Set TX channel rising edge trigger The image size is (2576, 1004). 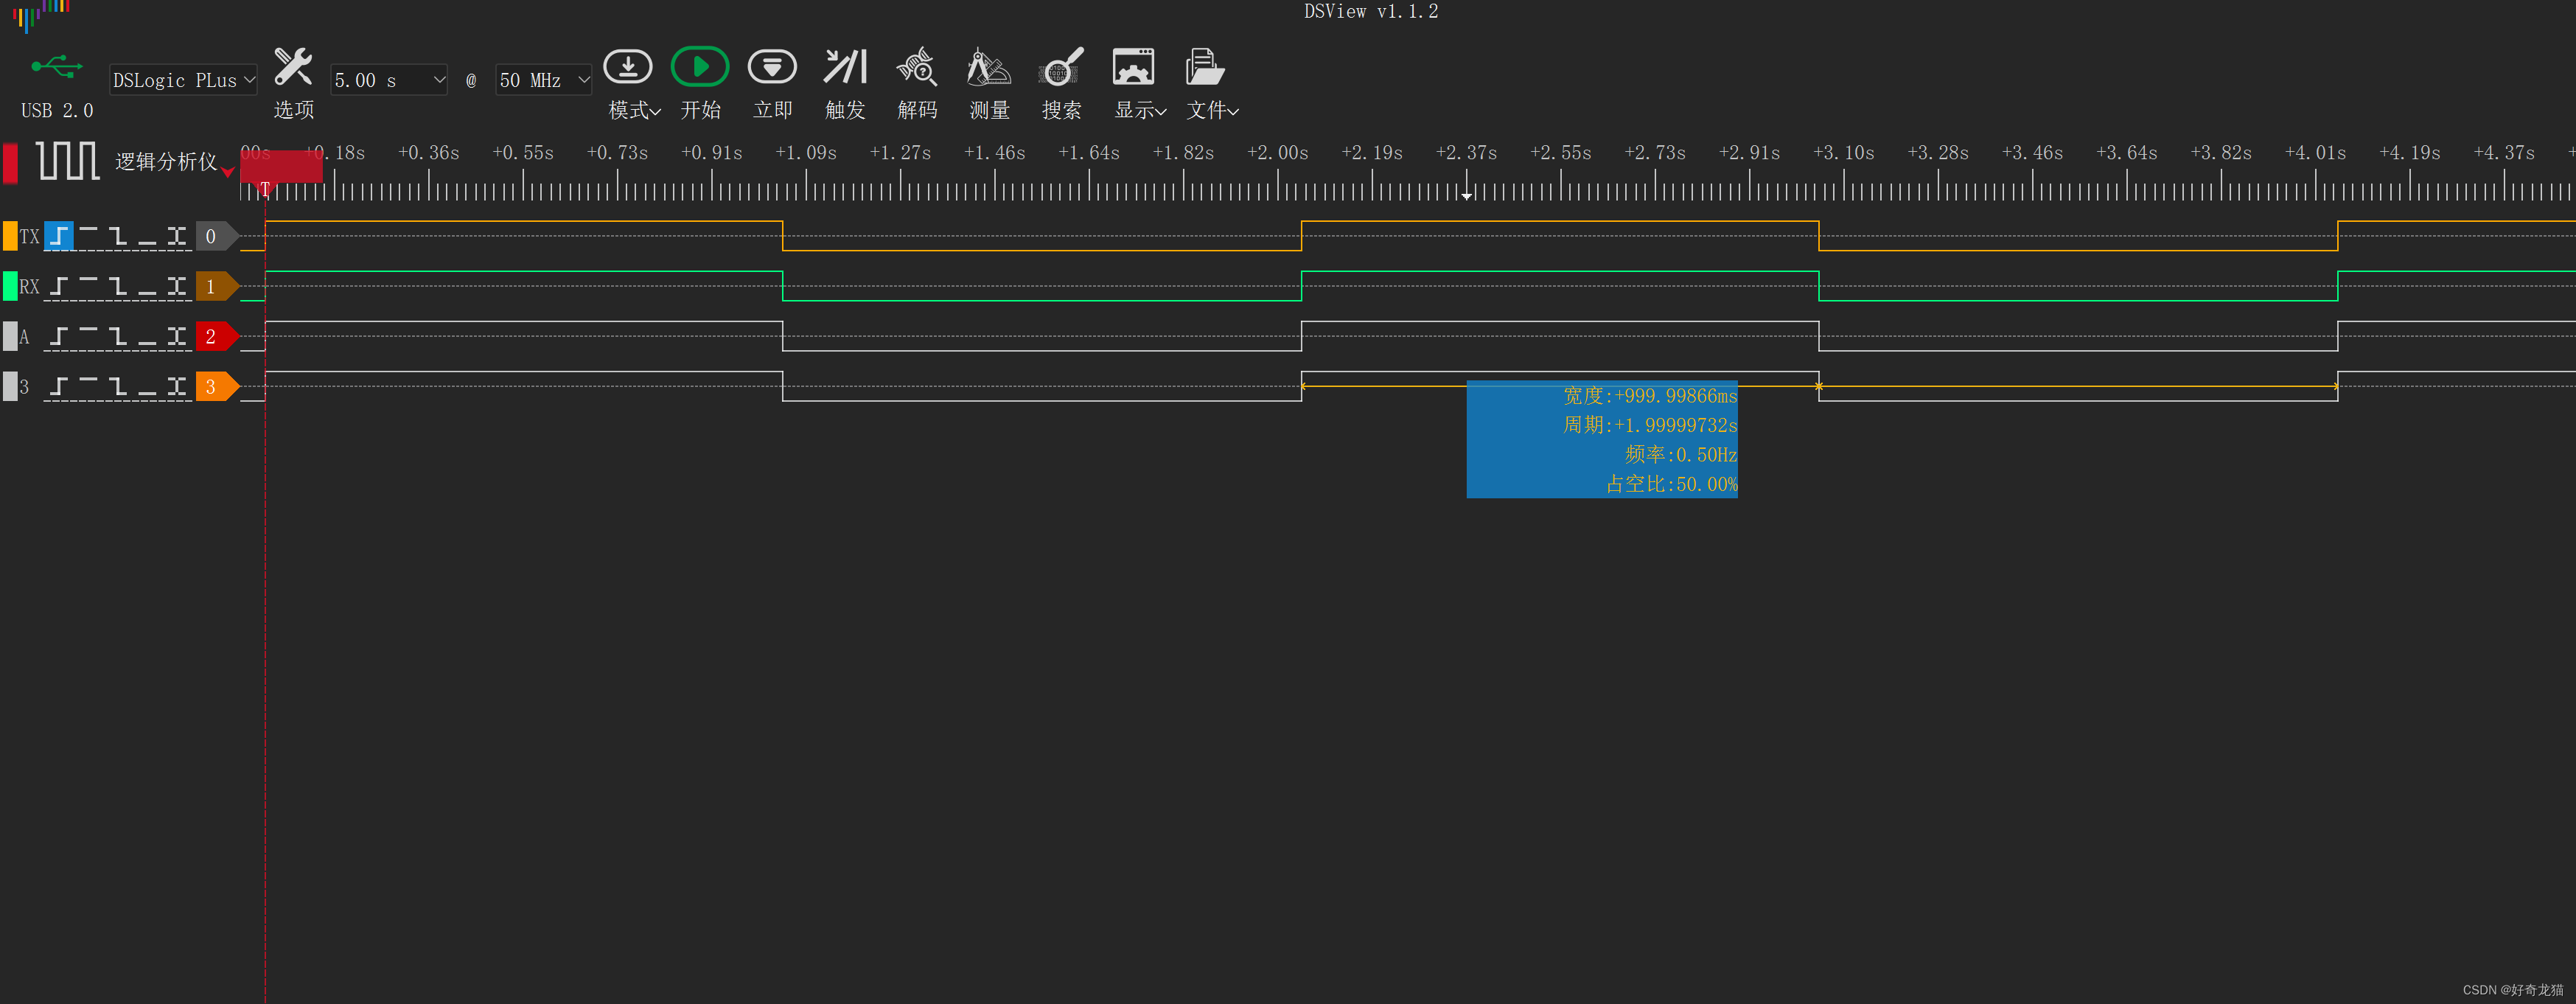(59, 236)
